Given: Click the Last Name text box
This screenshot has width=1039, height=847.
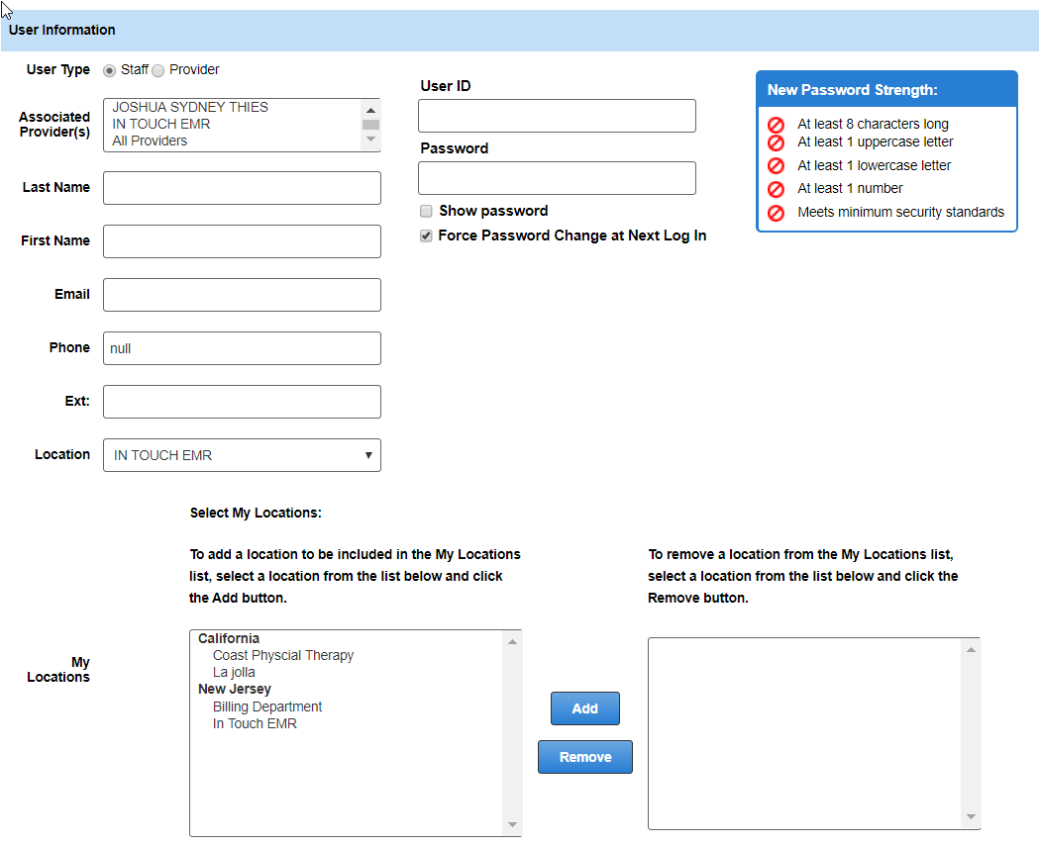Looking at the screenshot, I should [242, 188].
